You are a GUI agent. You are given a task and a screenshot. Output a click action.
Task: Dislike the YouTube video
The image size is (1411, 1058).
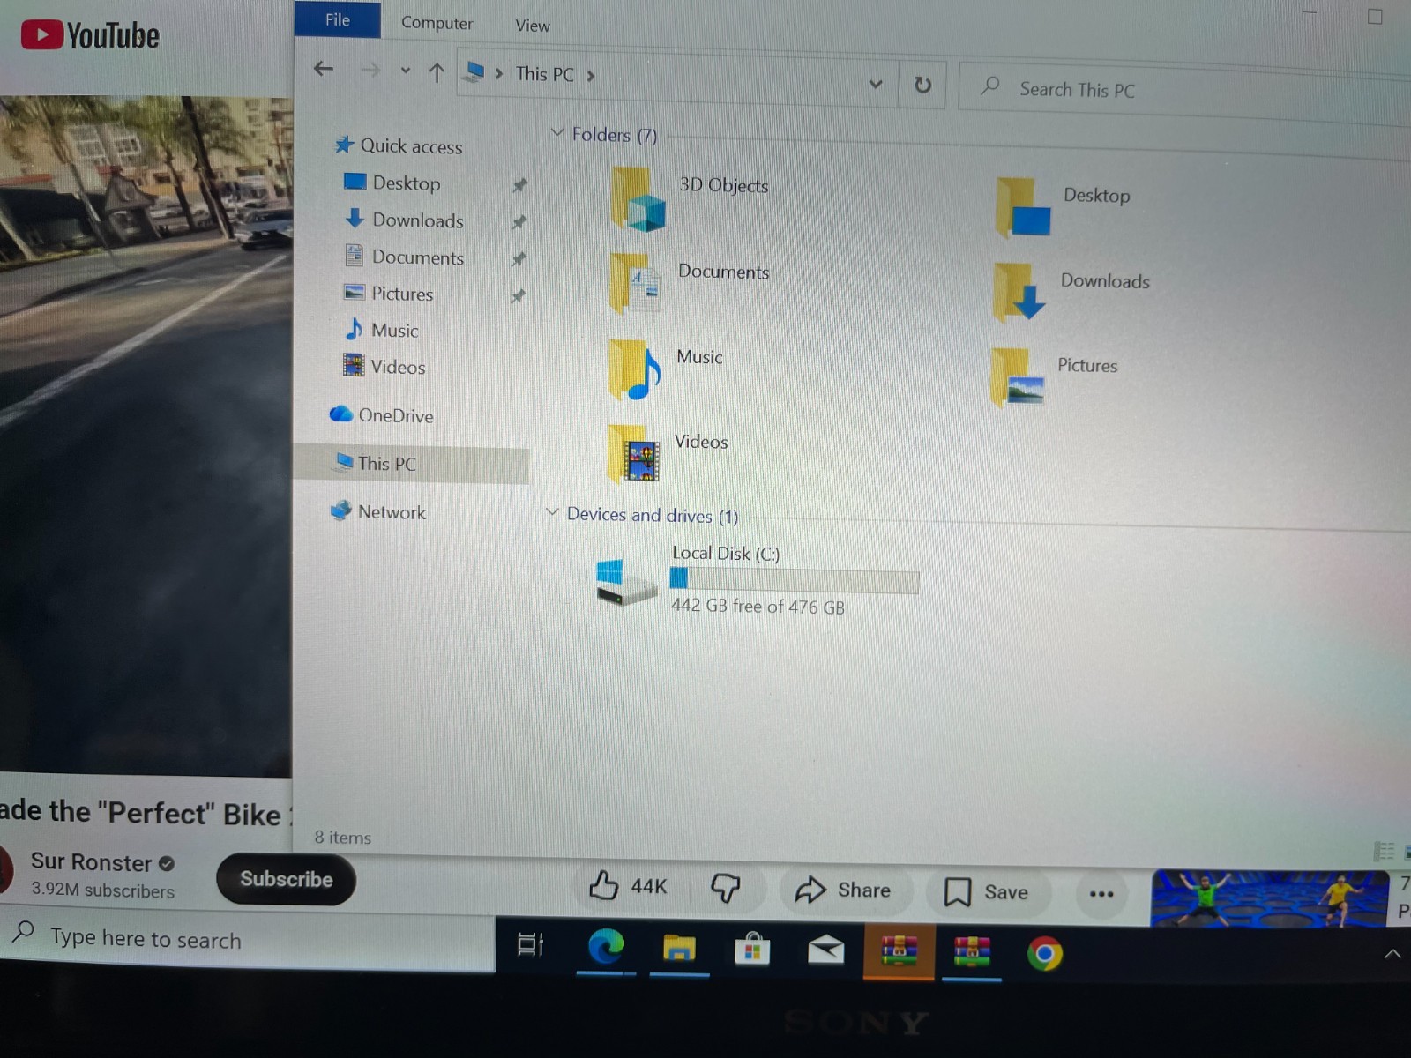725,888
